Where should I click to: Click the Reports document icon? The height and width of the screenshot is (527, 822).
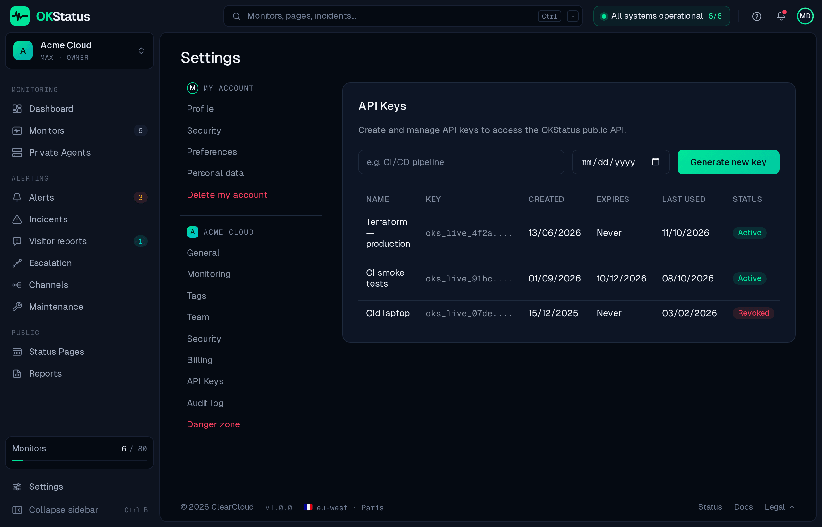click(17, 374)
